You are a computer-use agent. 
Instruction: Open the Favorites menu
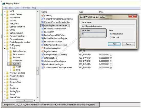coord(26,8)
